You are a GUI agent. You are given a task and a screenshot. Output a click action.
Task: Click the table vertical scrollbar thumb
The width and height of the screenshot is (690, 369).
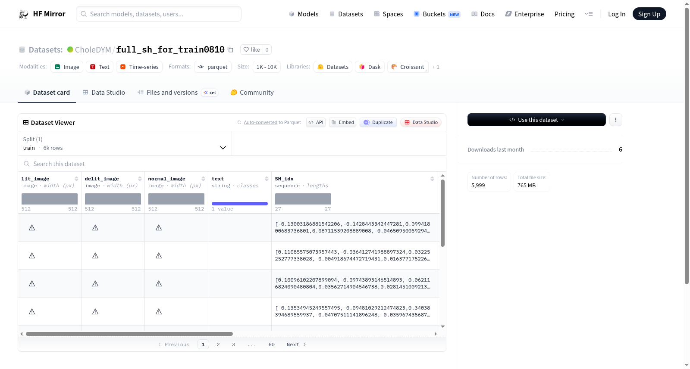(442, 213)
